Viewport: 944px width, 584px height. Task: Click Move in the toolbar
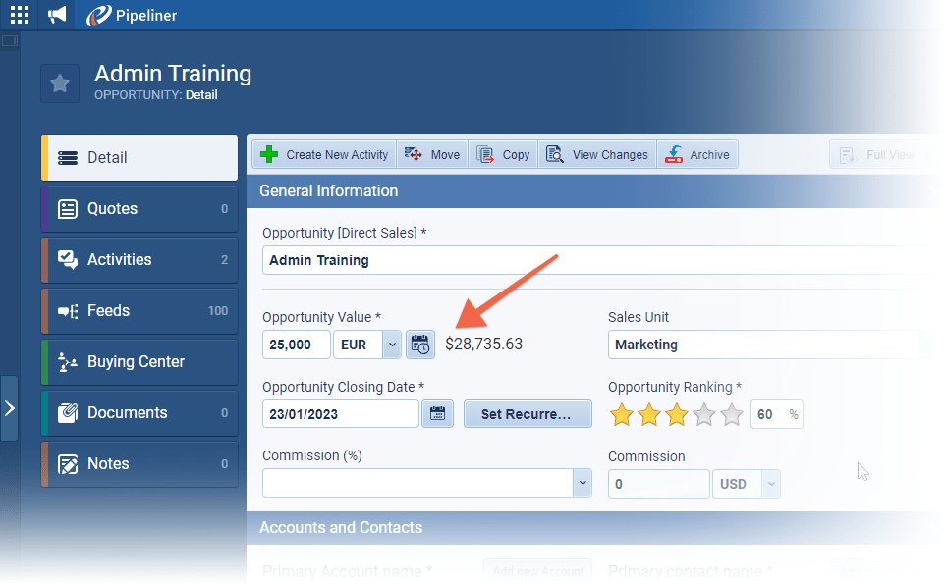click(x=432, y=155)
